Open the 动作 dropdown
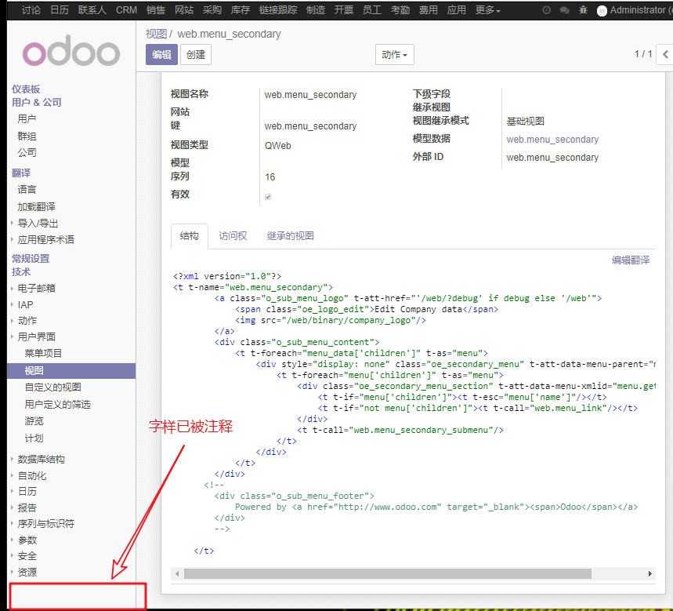 (x=394, y=54)
